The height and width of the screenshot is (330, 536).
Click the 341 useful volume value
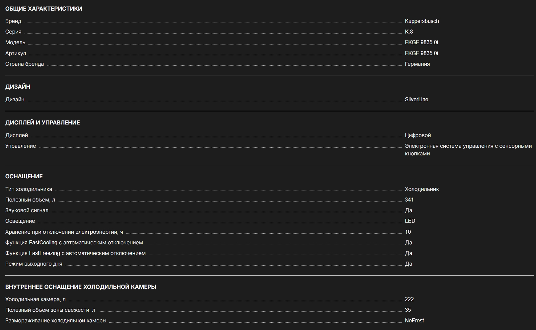tap(409, 200)
